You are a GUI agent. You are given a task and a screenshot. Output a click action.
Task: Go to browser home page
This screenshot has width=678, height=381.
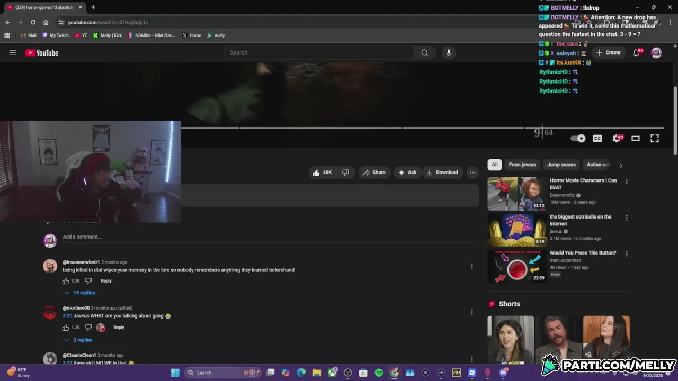pyautogui.click(x=46, y=22)
